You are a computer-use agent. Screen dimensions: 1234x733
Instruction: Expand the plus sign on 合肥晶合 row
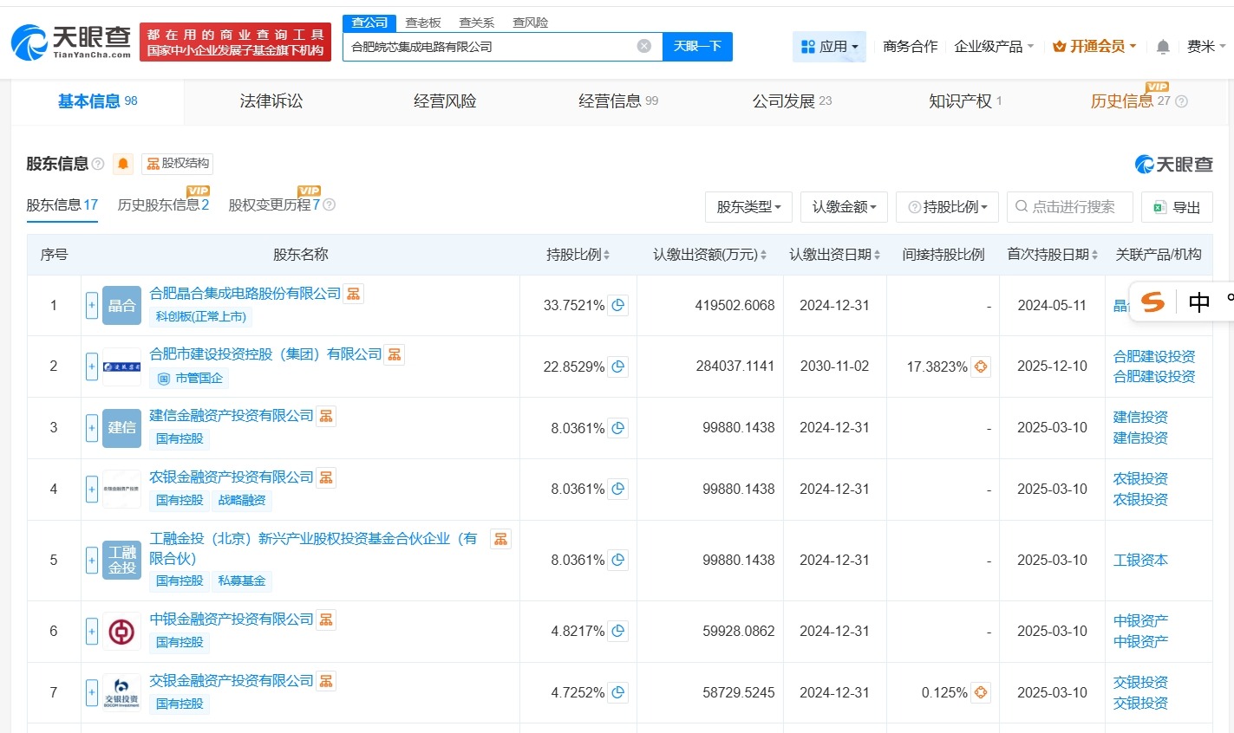tap(91, 305)
